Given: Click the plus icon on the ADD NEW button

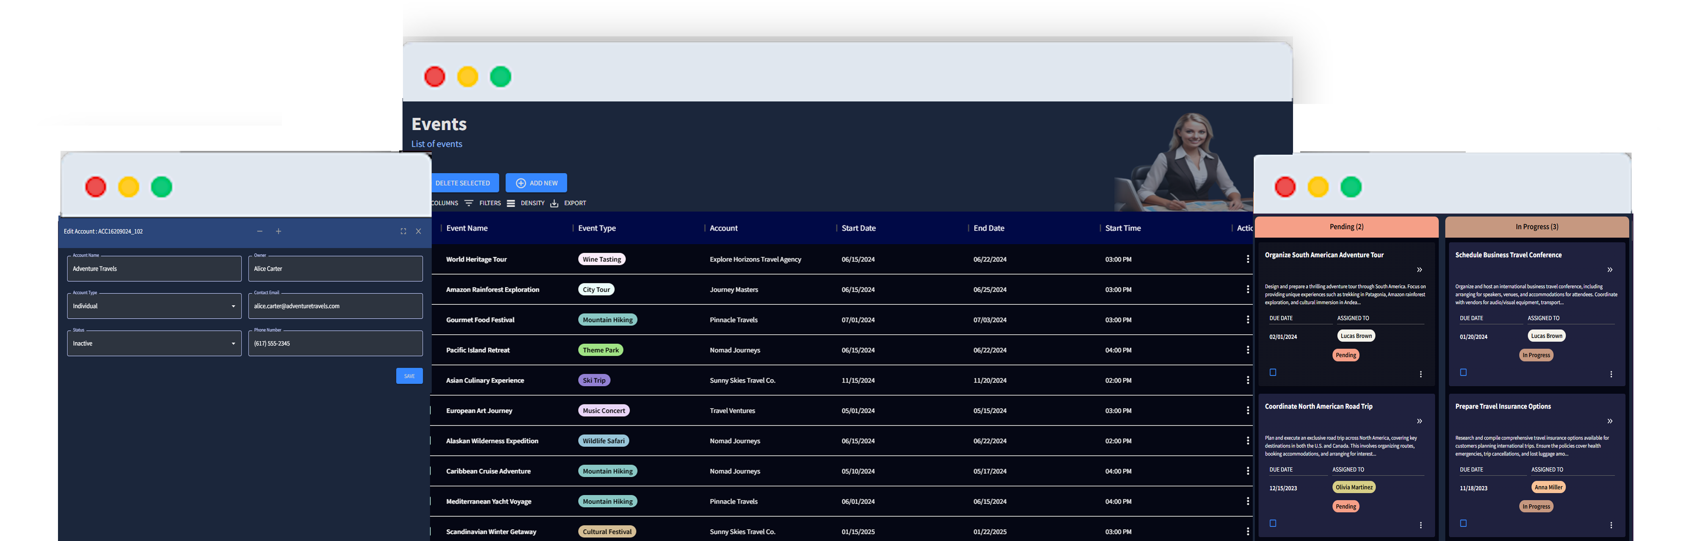Looking at the screenshot, I should [x=520, y=183].
